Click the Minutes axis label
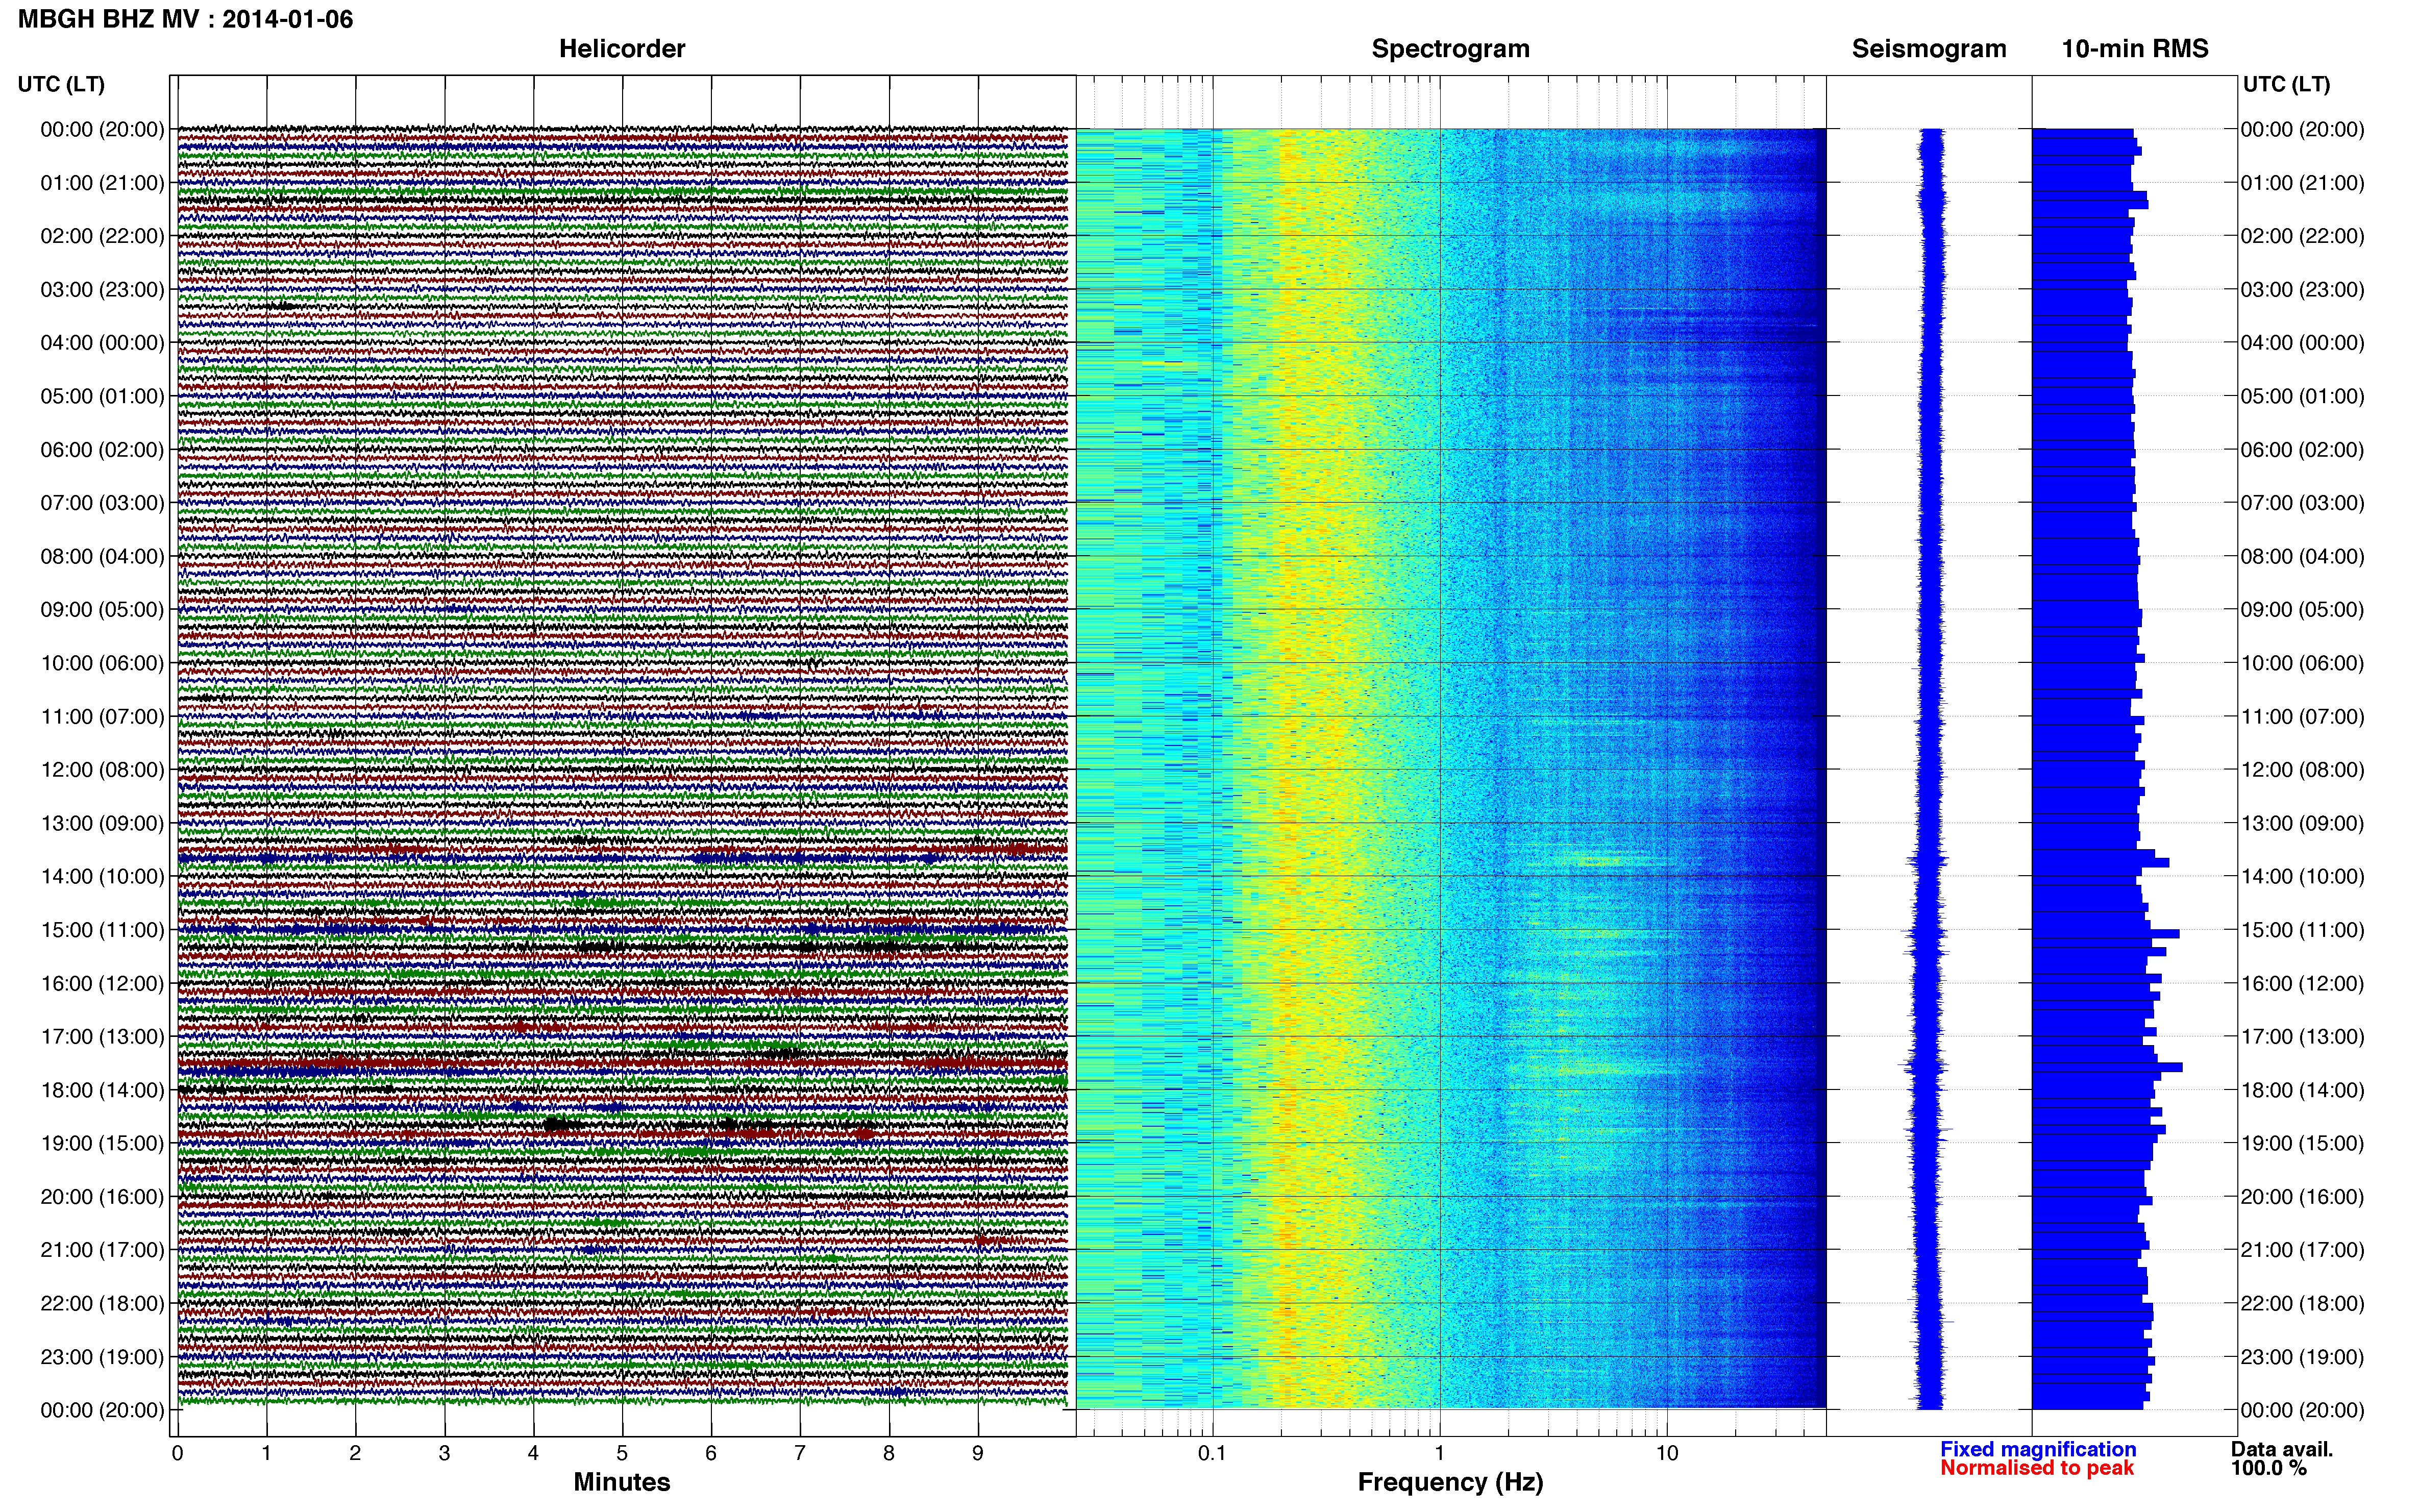 [x=622, y=1482]
